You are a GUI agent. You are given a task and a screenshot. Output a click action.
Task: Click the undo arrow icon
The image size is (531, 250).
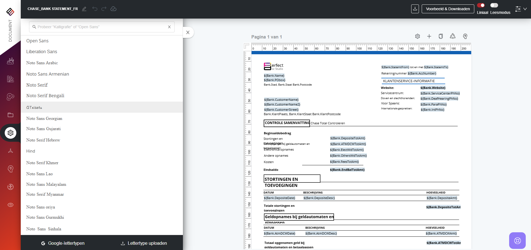click(x=95, y=9)
